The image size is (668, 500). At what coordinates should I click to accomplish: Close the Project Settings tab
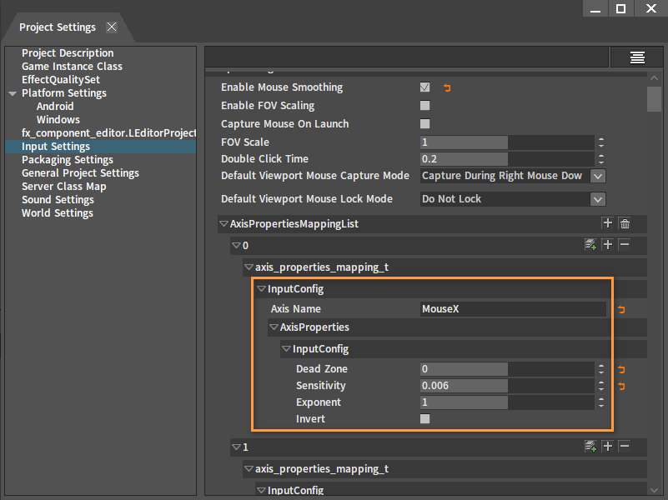click(112, 27)
